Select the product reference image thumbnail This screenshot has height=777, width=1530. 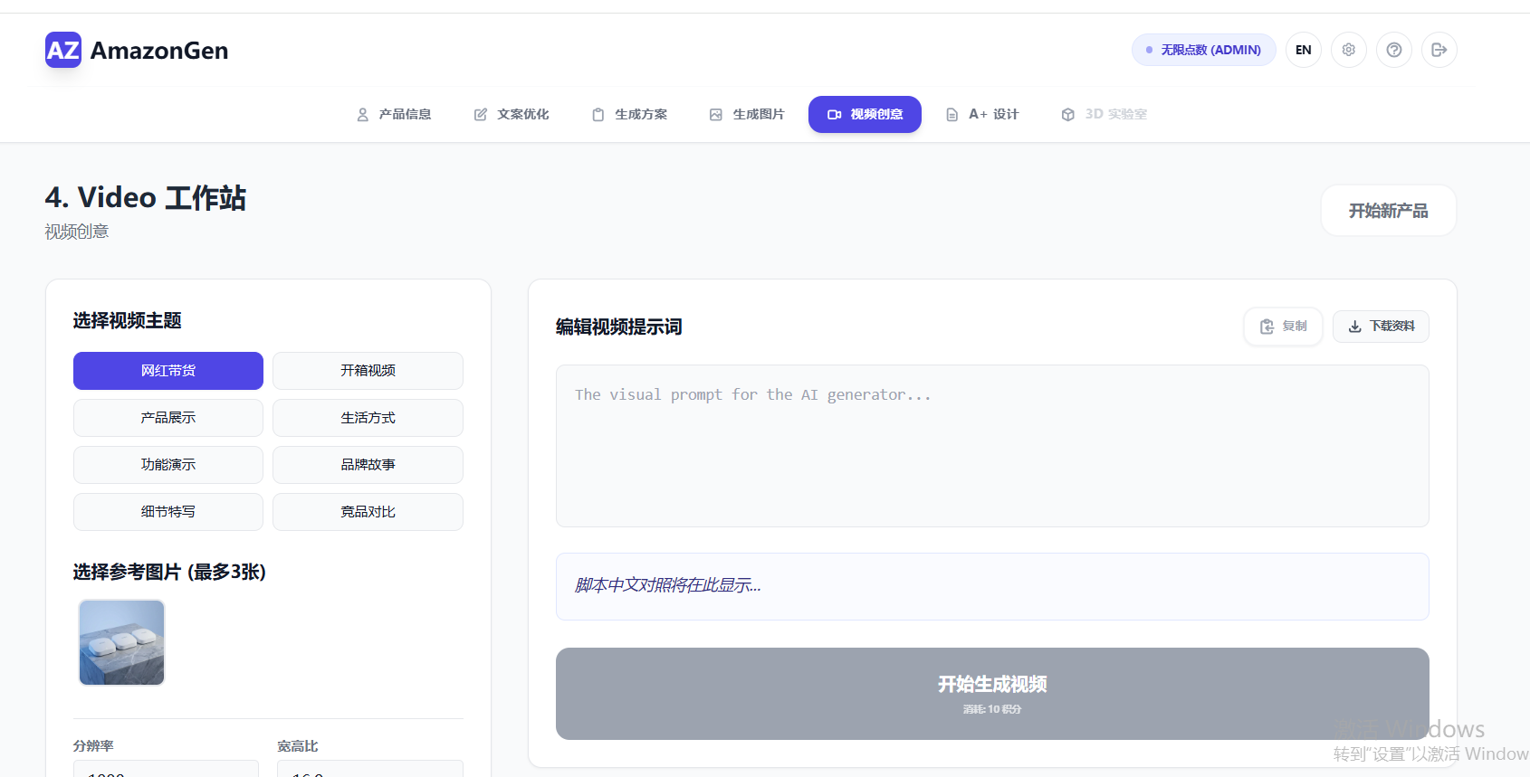122,642
